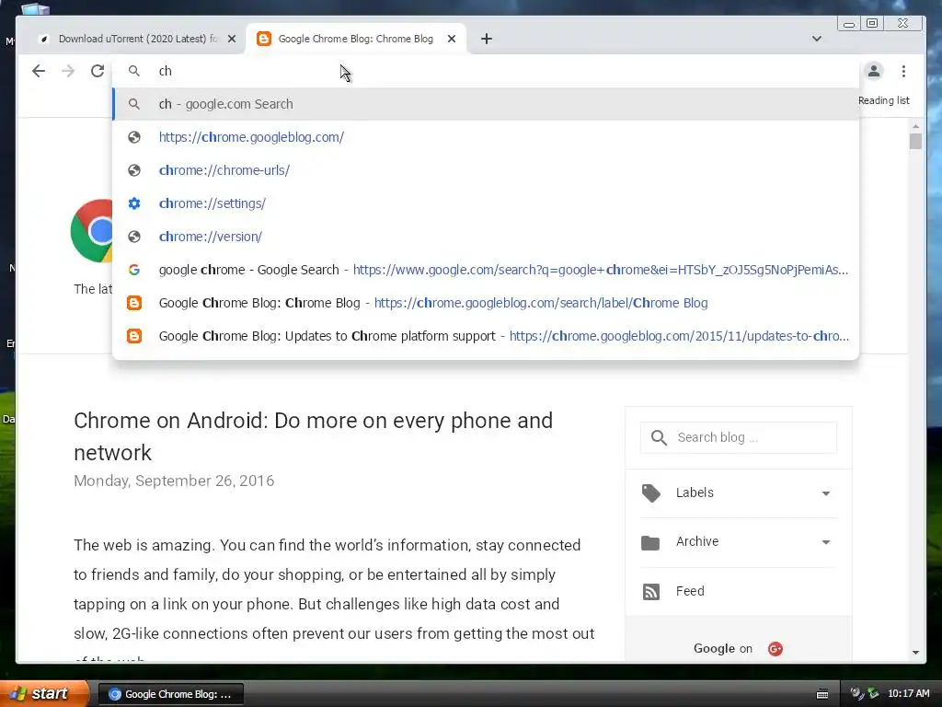Open the tab search chevron
The width and height of the screenshot is (942, 707).
click(x=817, y=39)
